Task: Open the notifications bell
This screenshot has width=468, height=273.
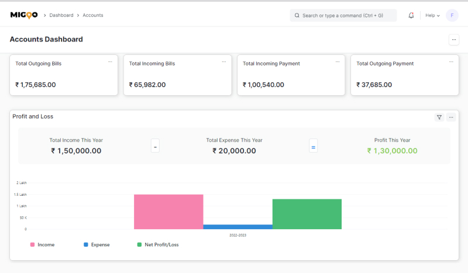Action: 411,15
